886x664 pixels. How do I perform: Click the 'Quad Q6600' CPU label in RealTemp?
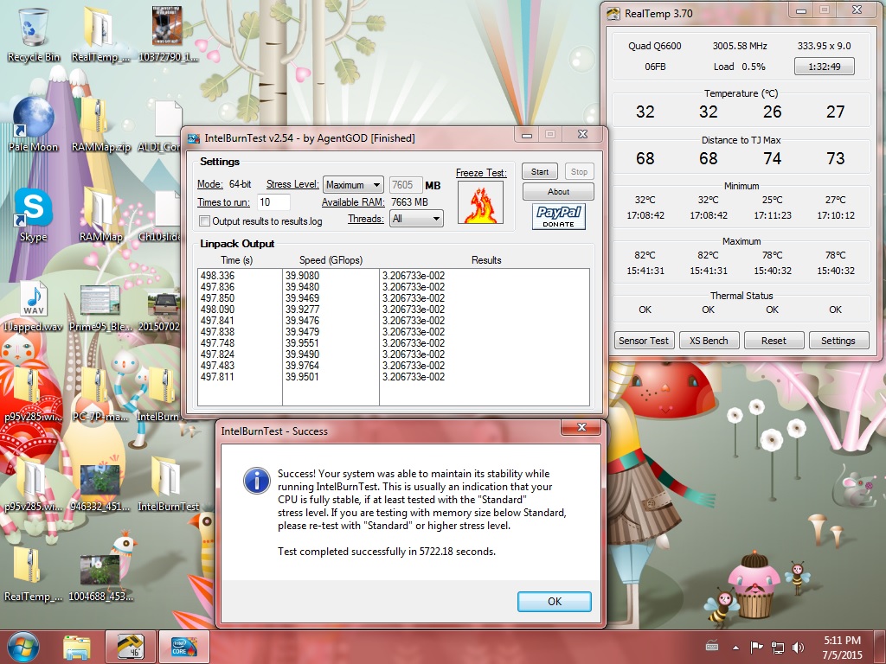click(x=655, y=46)
